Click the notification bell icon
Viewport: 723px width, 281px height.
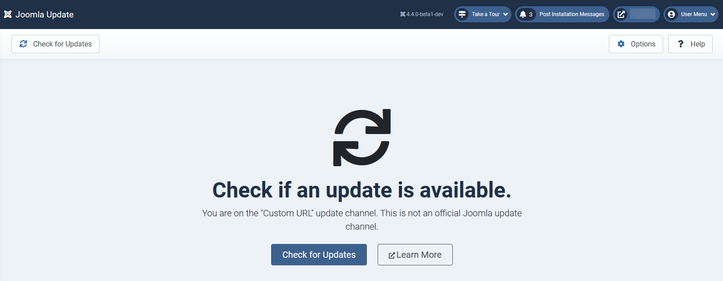523,14
